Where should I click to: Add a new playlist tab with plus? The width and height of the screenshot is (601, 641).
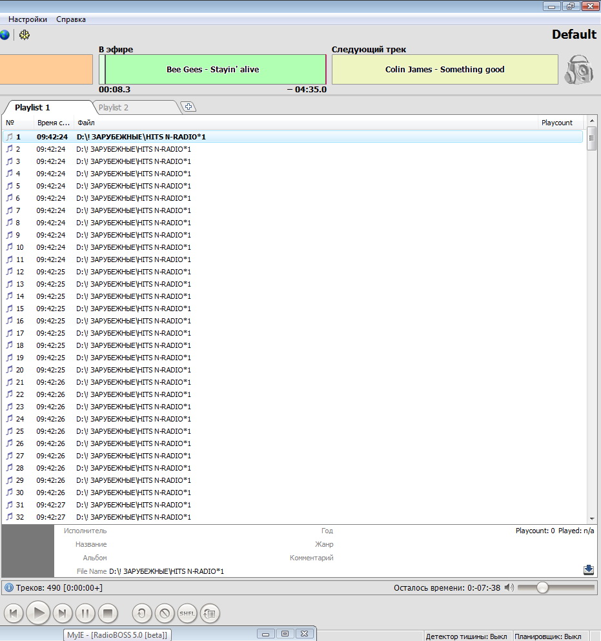click(188, 107)
